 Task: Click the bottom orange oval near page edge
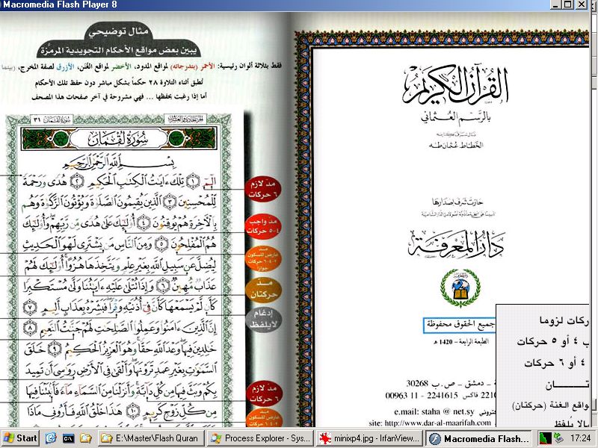click(x=264, y=417)
